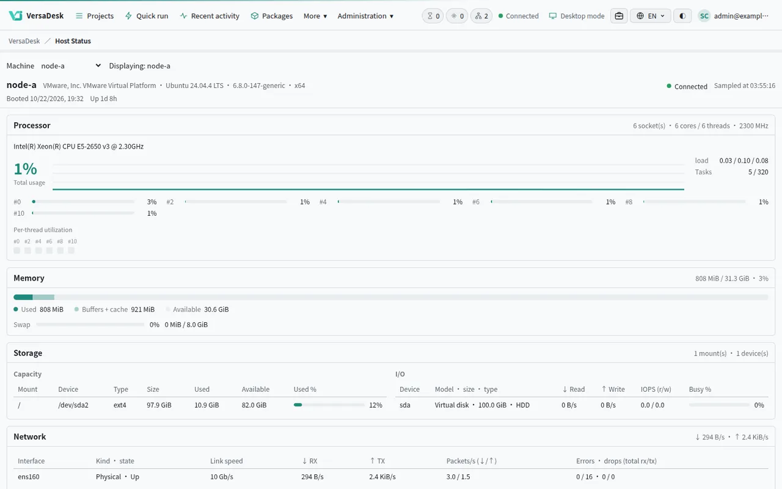
Task: Click the memory usage bar
Action: point(391,297)
